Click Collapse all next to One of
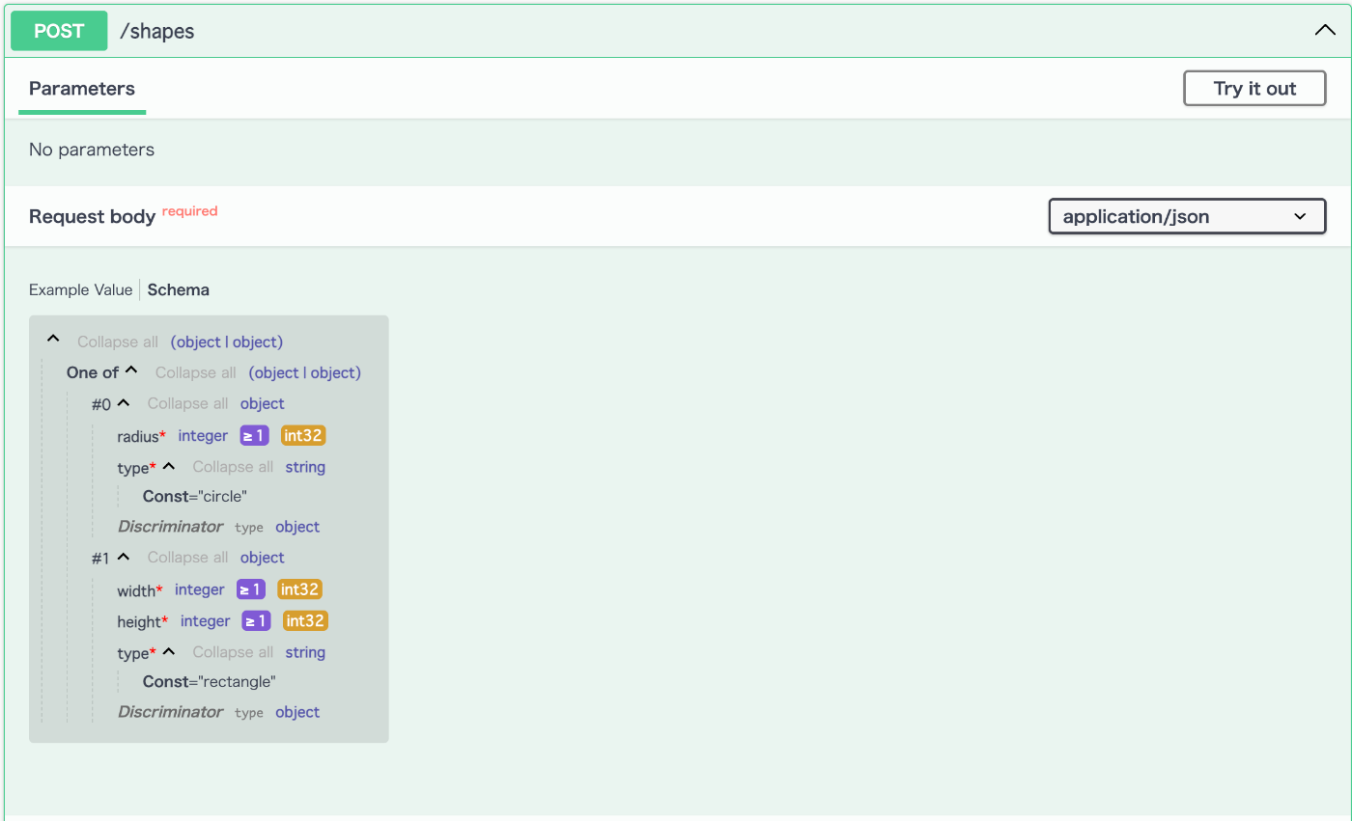The image size is (1352, 821). [x=196, y=372]
